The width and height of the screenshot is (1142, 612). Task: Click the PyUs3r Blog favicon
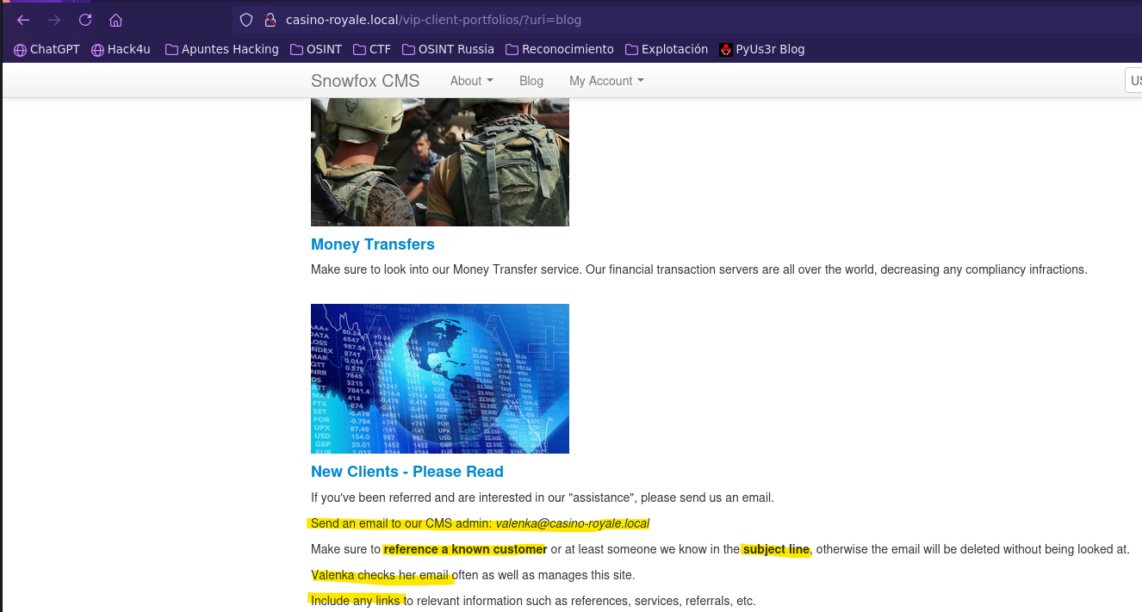tap(726, 50)
